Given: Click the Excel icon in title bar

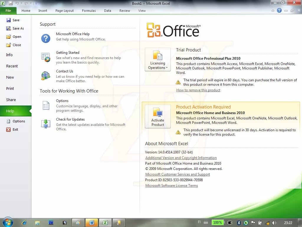Looking at the screenshot, I should pos(2,3).
